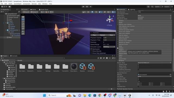Open Stop Action dropdown
This screenshot has width=174, height=98.
[x=154, y=16]
